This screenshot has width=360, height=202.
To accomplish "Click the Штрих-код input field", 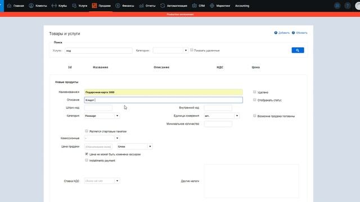I will [x=98, y=108].
